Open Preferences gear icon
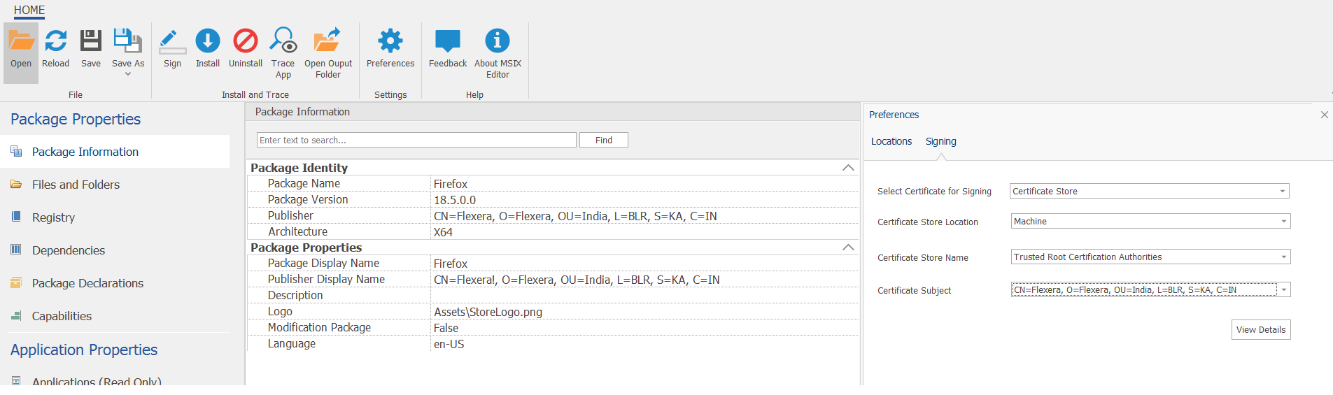Viewport: 1333px width, 395px height. (x=390, y=41)
